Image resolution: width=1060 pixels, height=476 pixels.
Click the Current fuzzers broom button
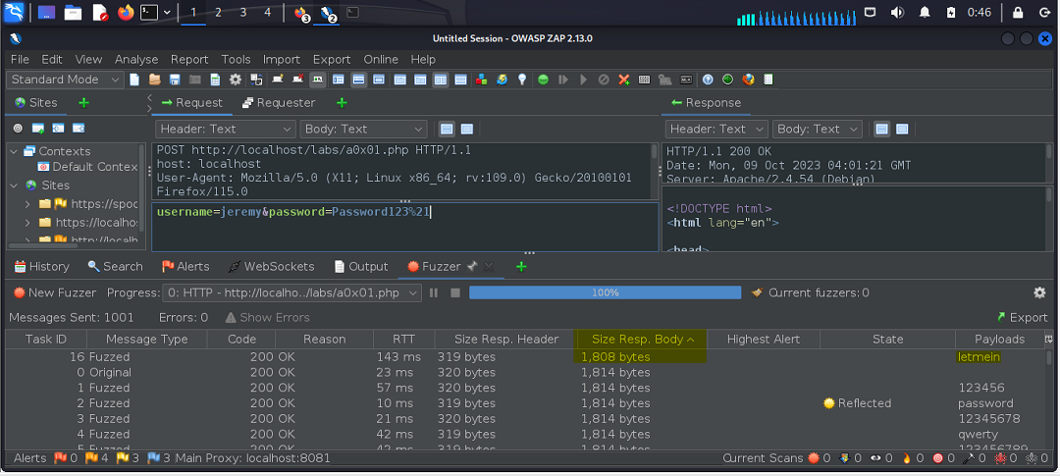click(x=757, y=292)
